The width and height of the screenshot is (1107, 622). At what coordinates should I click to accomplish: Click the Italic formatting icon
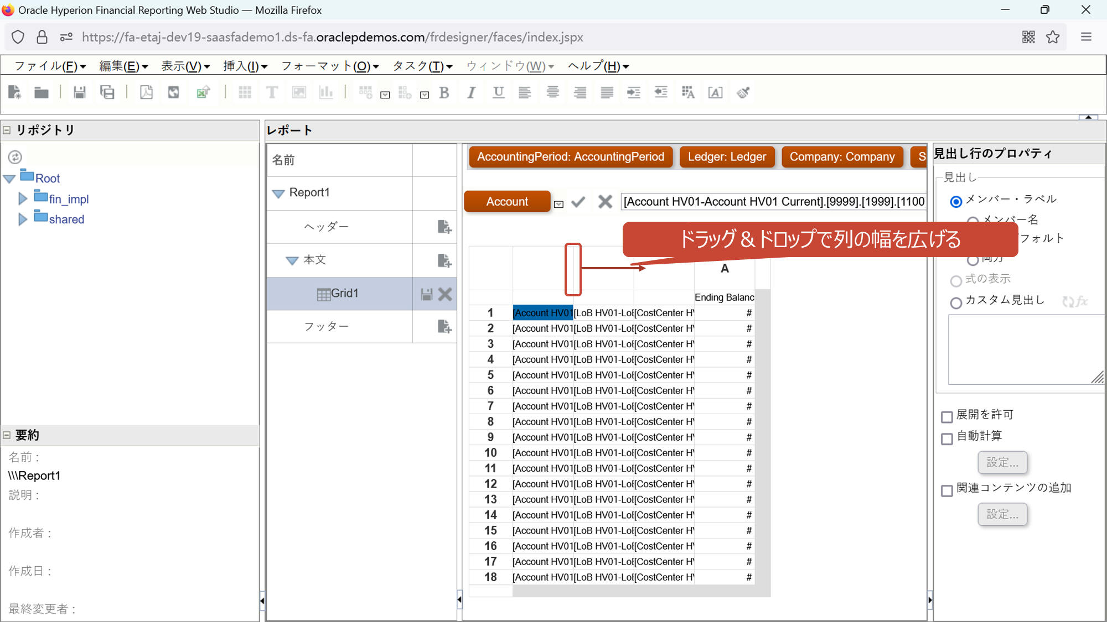click(471, 93)
